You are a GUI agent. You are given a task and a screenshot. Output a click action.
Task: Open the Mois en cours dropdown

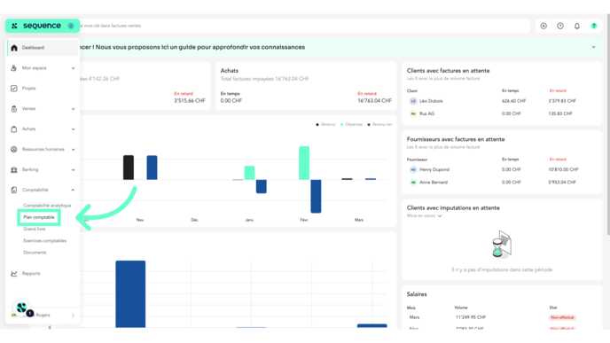click(425, 216)
